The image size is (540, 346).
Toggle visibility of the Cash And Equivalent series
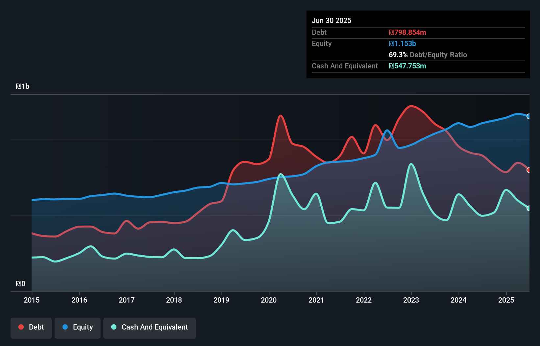[x=150, y=327]
